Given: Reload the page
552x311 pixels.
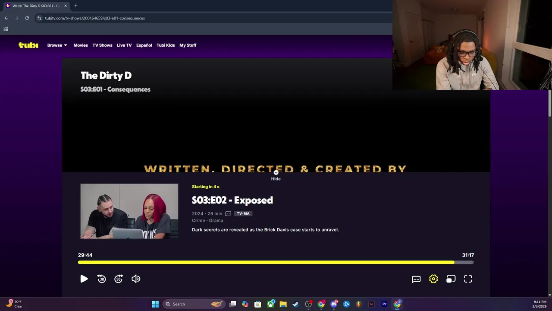Looking at the screenshot, I should click(x=27, y=18).
